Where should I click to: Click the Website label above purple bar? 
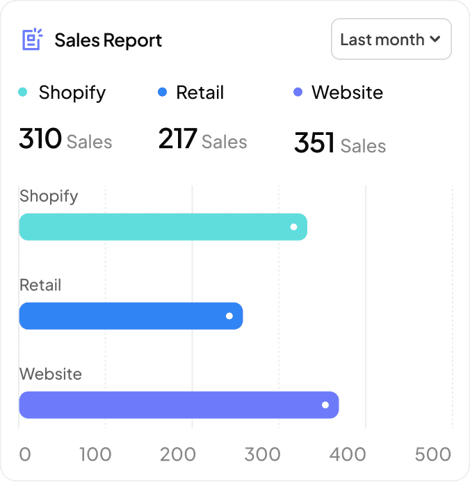click(51, 374)
